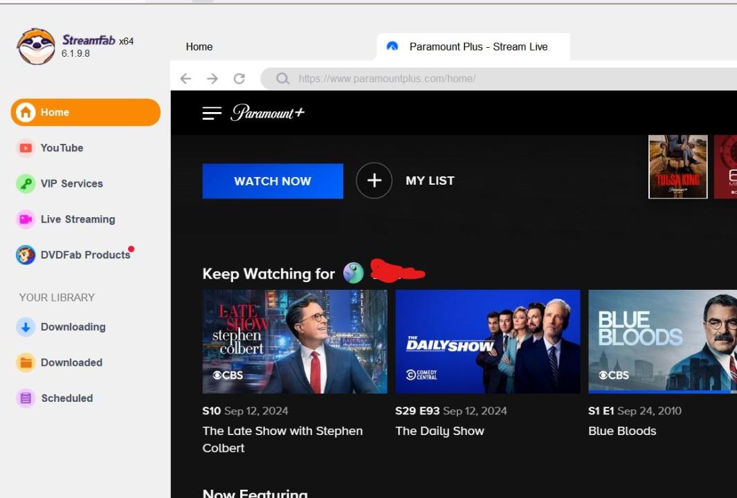Click the WATCH NOW button
737x498 pixels.
(x=273, y=181)
